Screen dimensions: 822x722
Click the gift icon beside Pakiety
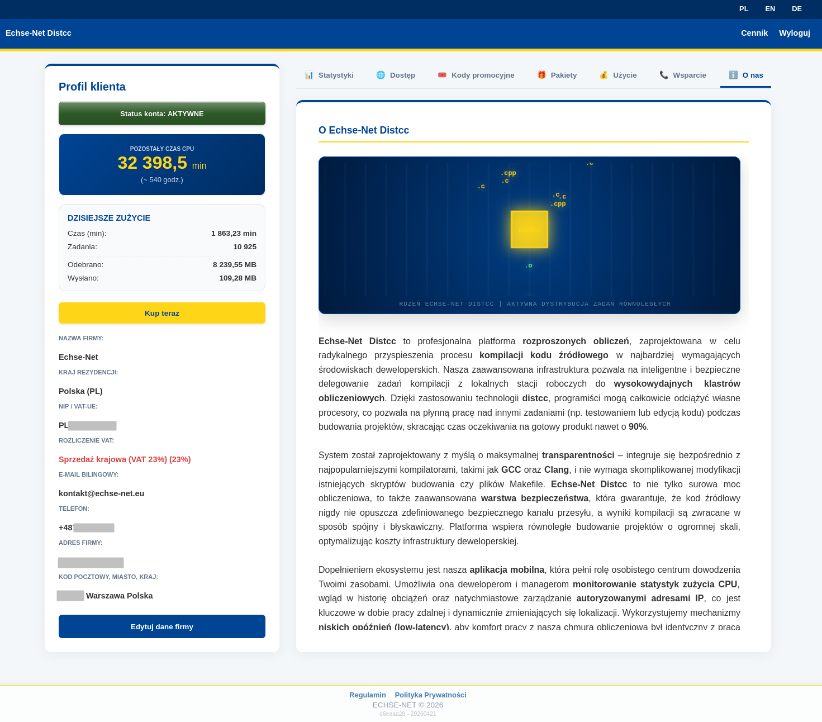[x=541, y=75]
